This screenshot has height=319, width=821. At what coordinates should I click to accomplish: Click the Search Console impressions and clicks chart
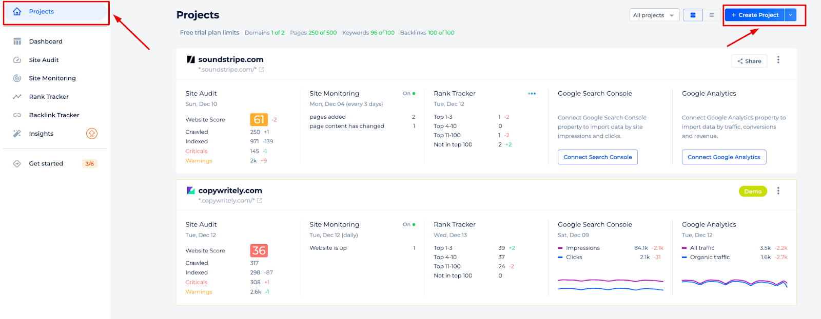pos(611,285)
